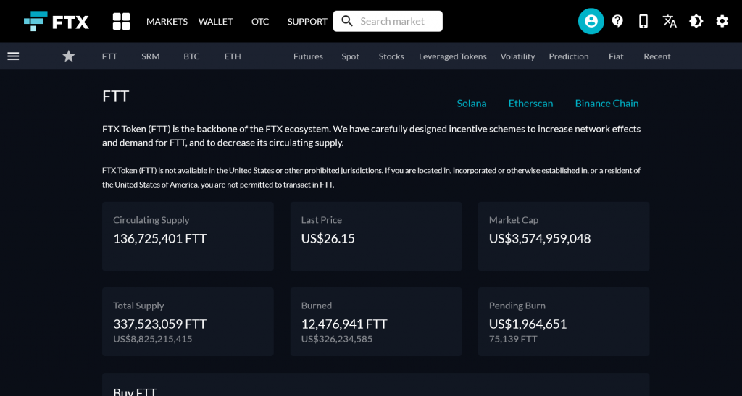This screenshot has height=396, width=742.
Task: Open the Volatility category
Action: coord(517,56)
